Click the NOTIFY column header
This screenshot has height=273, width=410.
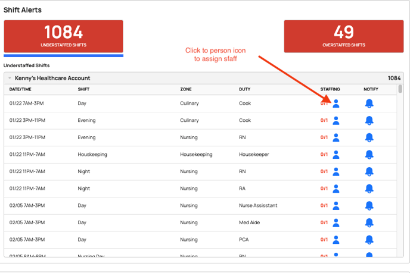371,89
